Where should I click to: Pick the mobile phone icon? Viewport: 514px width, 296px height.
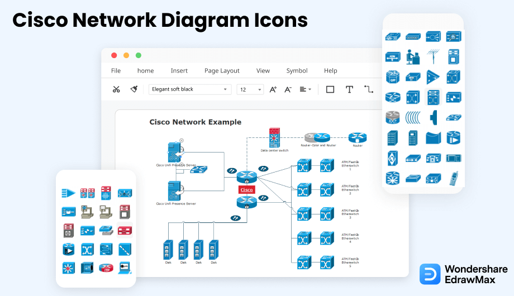[x=454, y=178]
